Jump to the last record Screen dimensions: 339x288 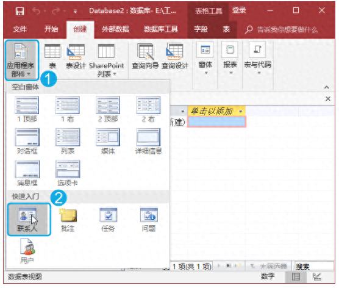pyautogui.click(x=228, y=265)
